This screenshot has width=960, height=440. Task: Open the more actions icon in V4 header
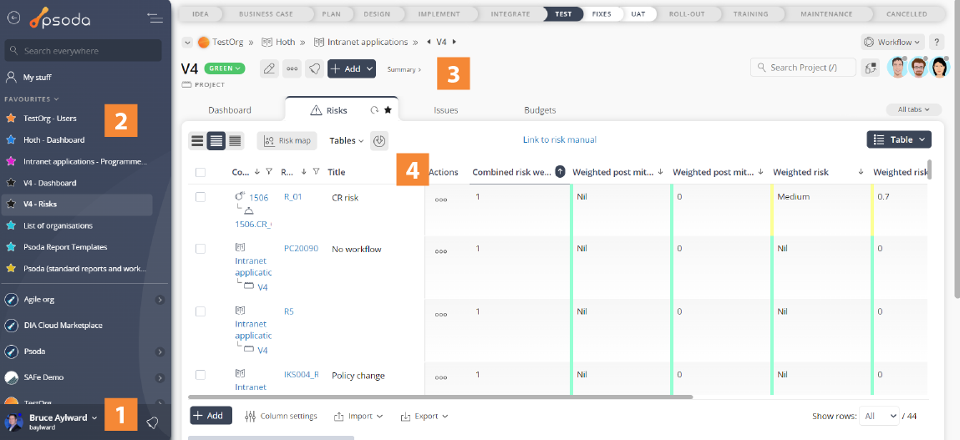(292, 68)
